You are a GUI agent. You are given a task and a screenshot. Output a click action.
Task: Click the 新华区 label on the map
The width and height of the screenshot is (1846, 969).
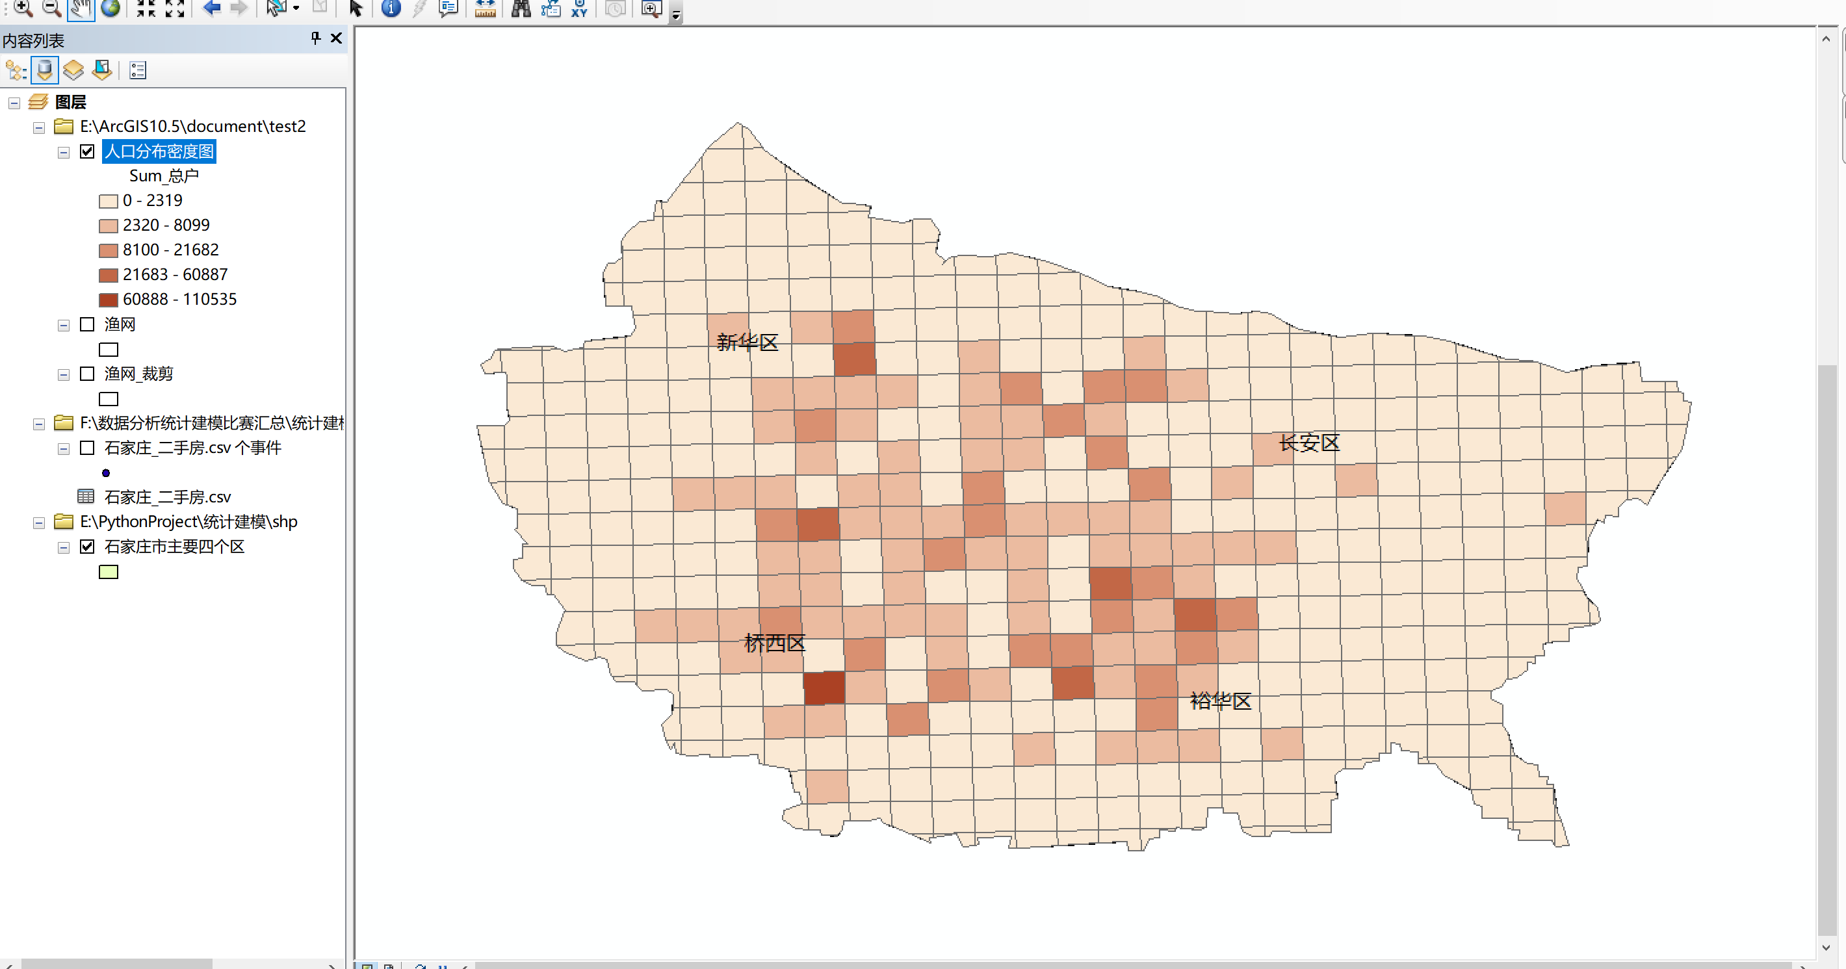747,342
